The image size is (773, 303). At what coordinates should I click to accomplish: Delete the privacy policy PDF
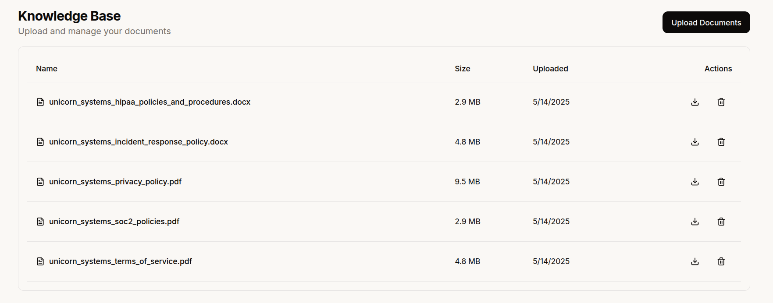point(721,182)
